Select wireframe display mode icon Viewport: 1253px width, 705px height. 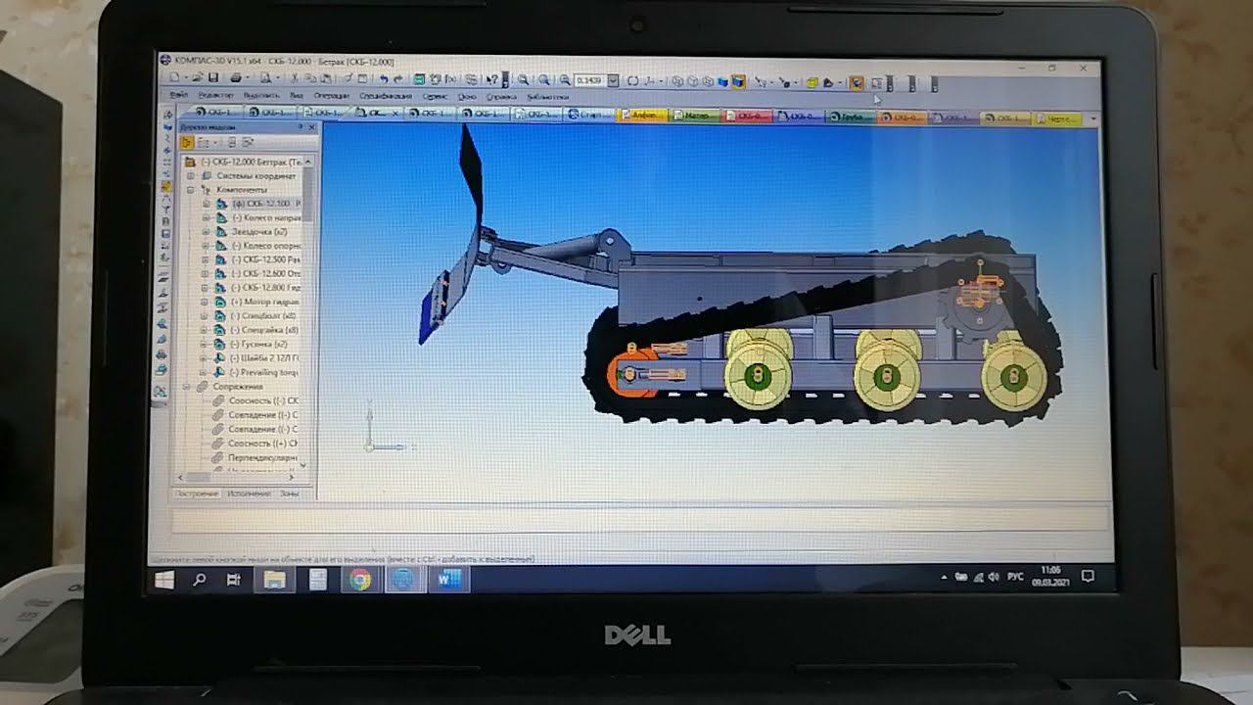[x=677, y=81]
